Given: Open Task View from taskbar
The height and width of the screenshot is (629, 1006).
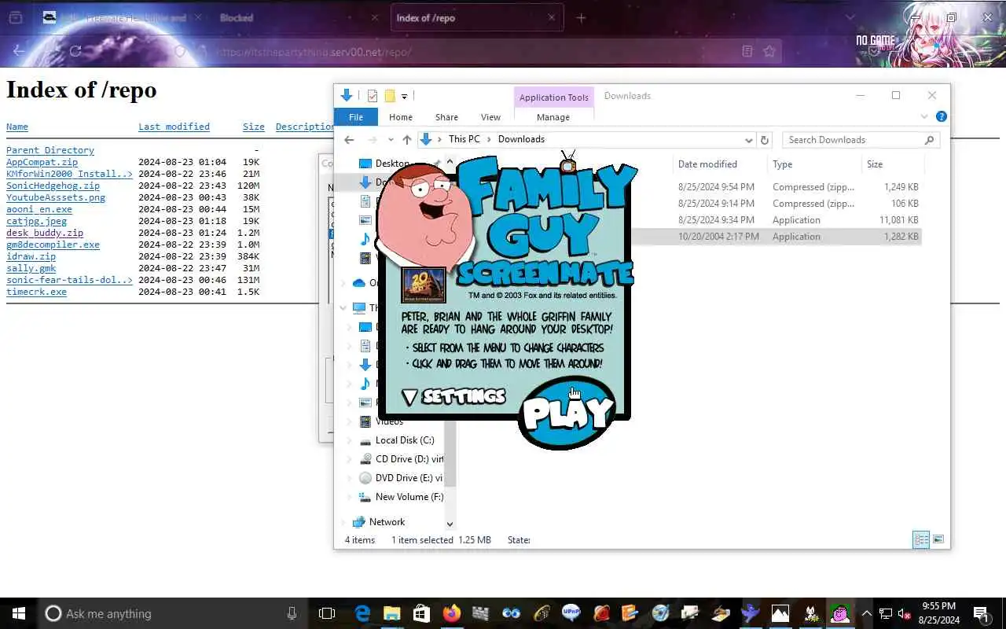Looking at the screenshot, I should click(327, 613).
